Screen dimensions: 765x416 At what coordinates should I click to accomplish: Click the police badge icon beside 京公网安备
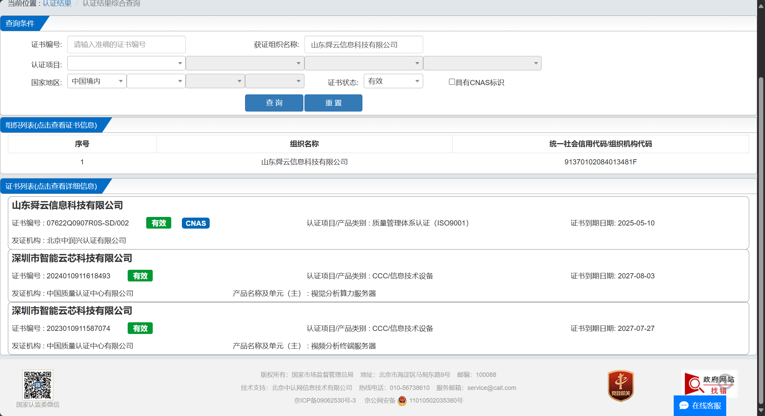(402, 401)
